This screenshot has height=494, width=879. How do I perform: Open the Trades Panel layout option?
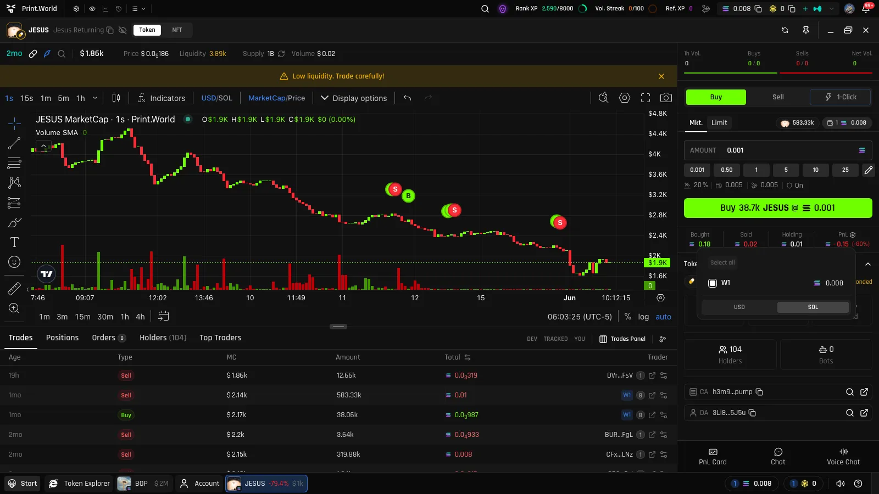(622, 339)
